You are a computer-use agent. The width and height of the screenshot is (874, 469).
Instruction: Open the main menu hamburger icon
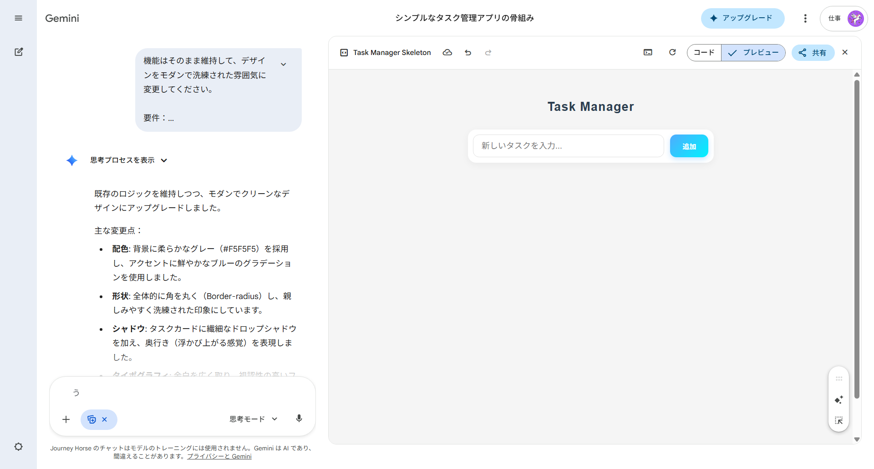19,18
